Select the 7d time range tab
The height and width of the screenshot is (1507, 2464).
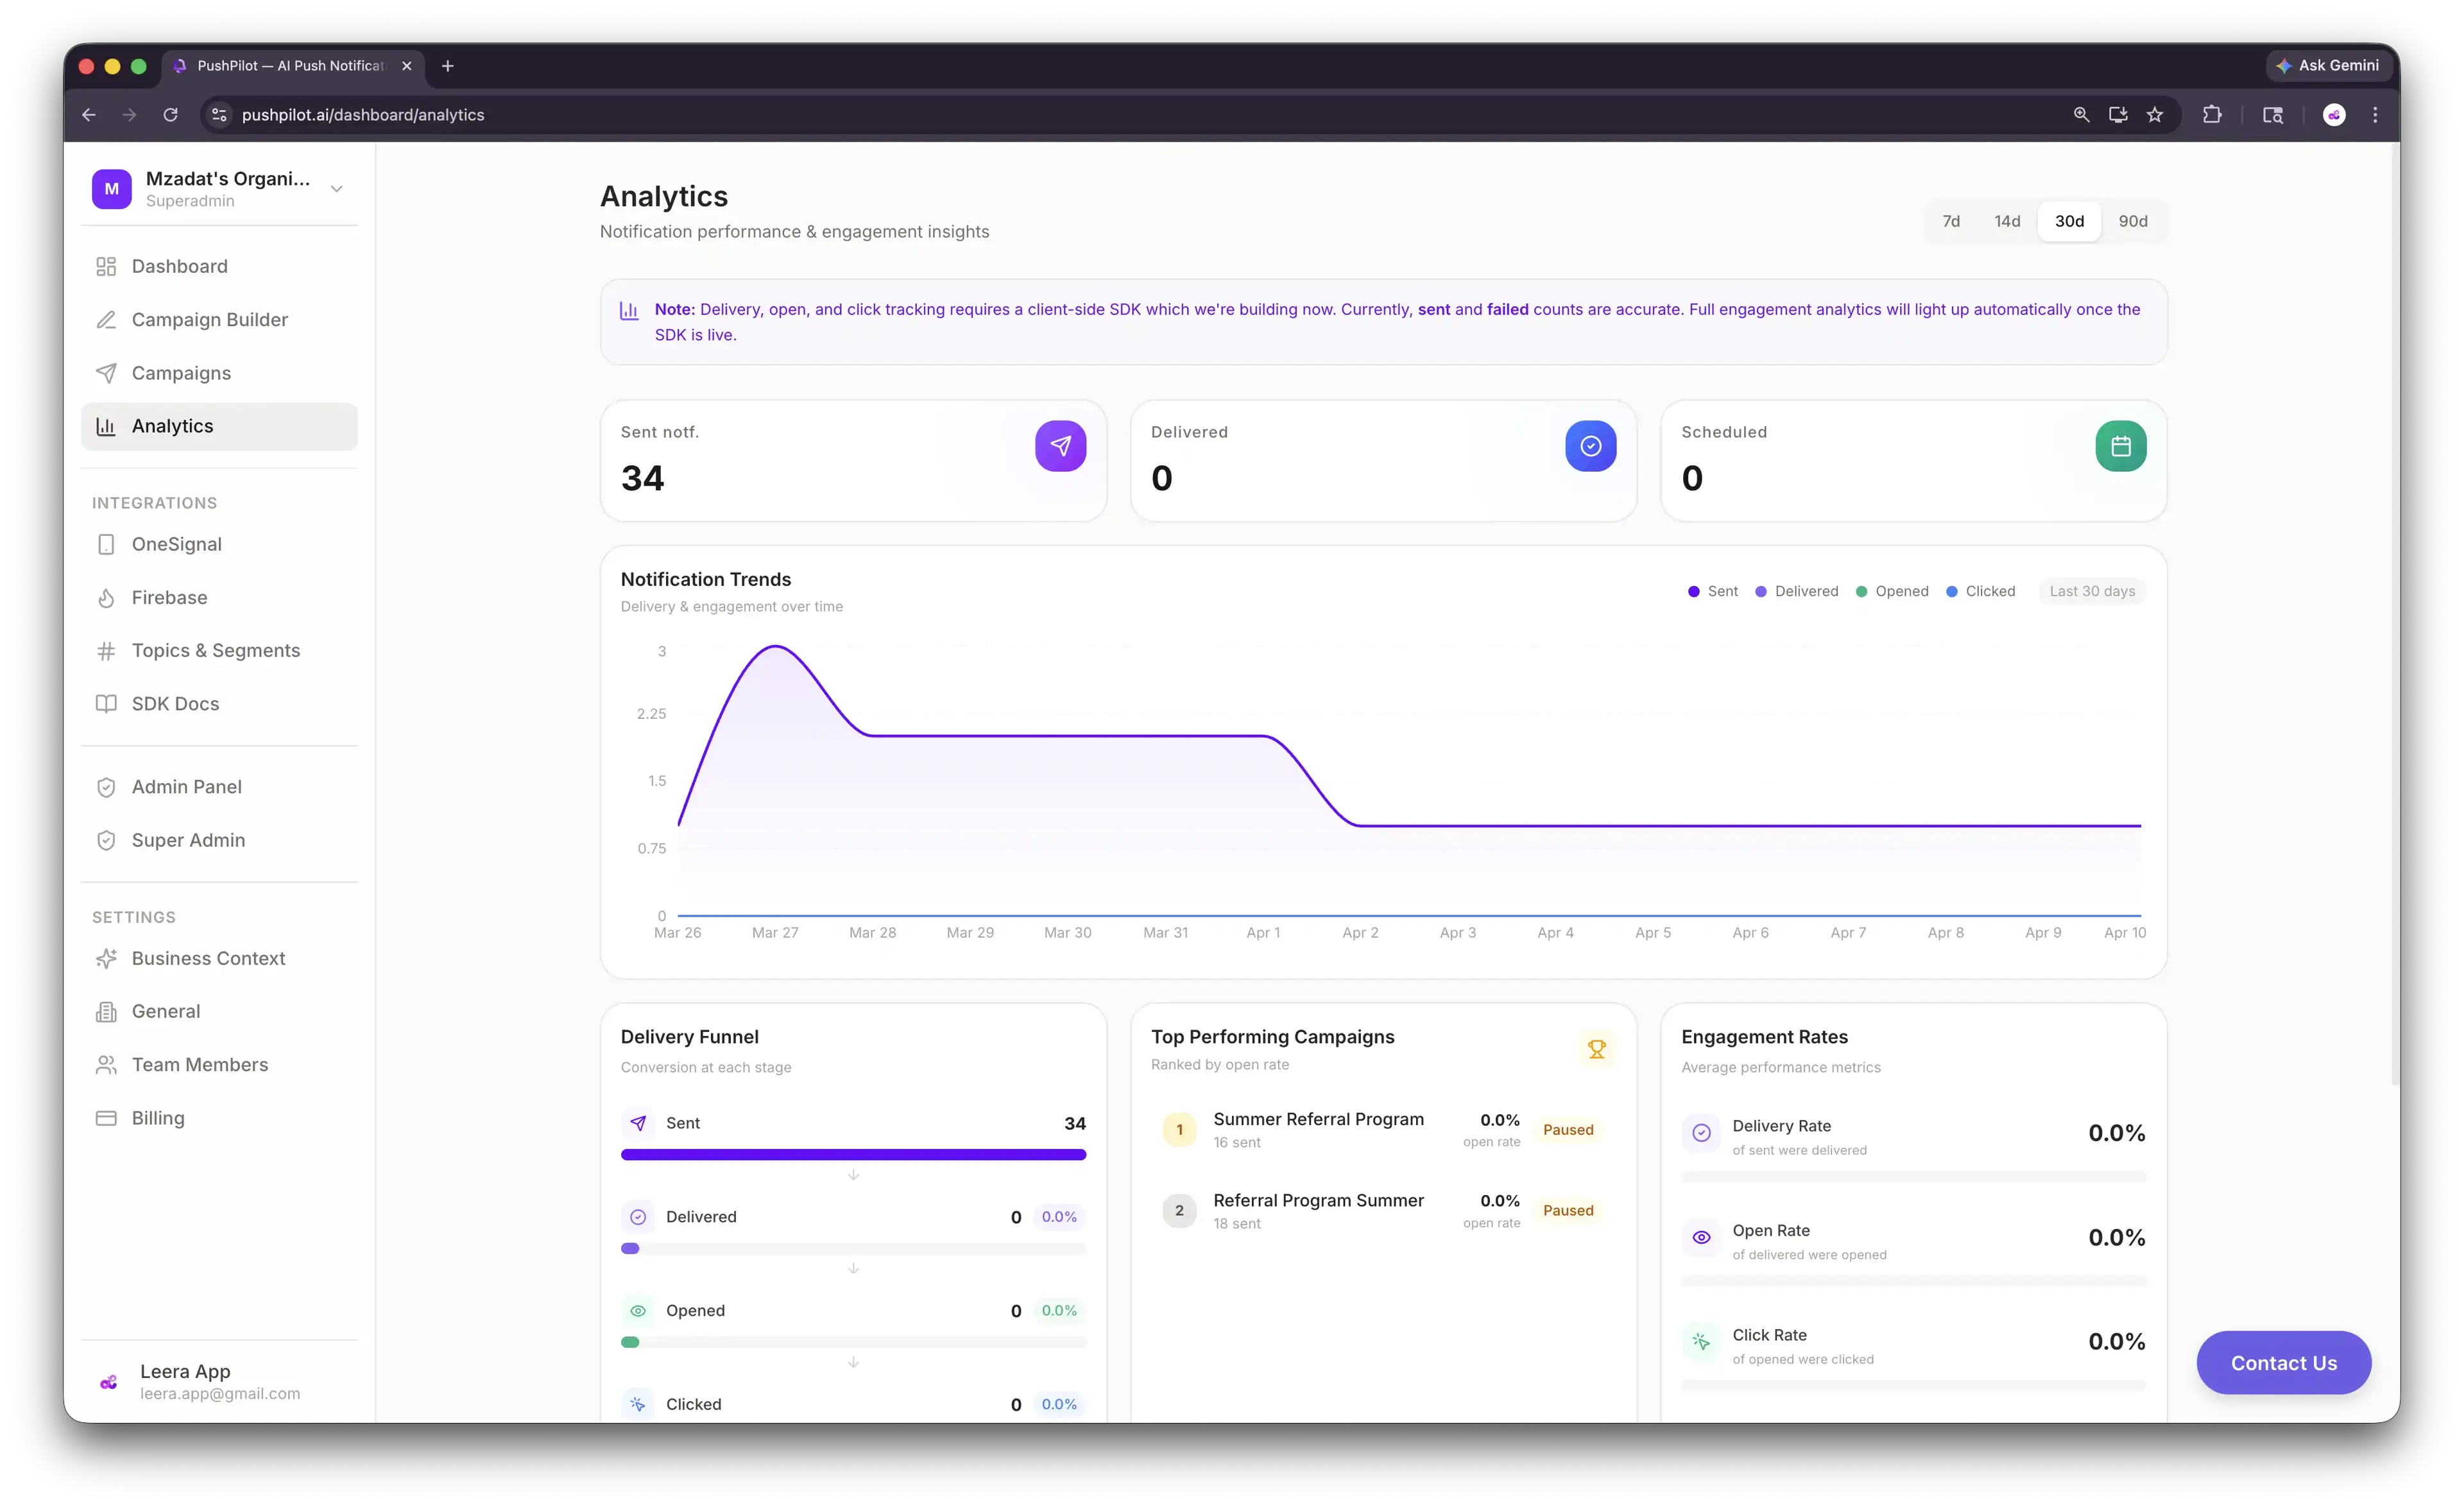[1951, 221]
